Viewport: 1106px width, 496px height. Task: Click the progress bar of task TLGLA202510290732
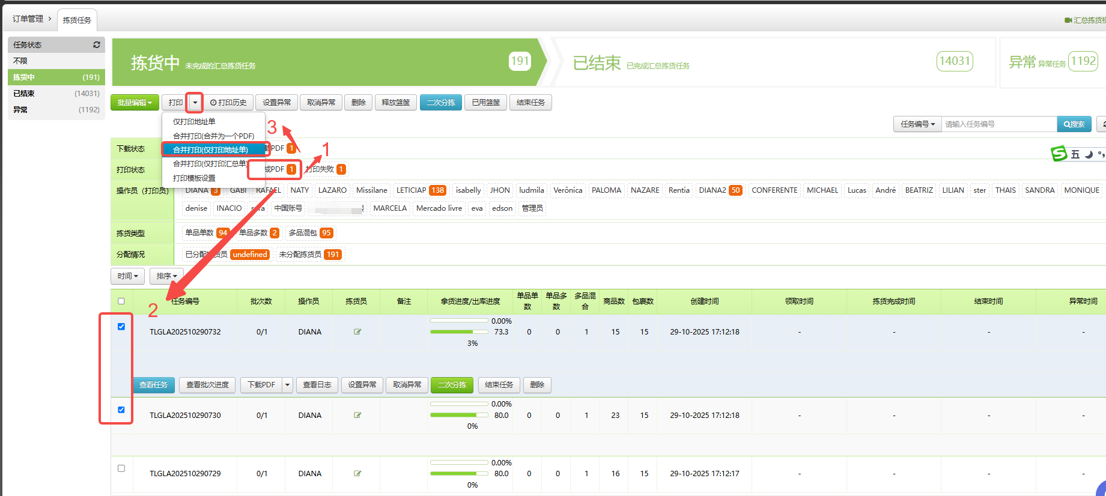(x=460, y=331)
